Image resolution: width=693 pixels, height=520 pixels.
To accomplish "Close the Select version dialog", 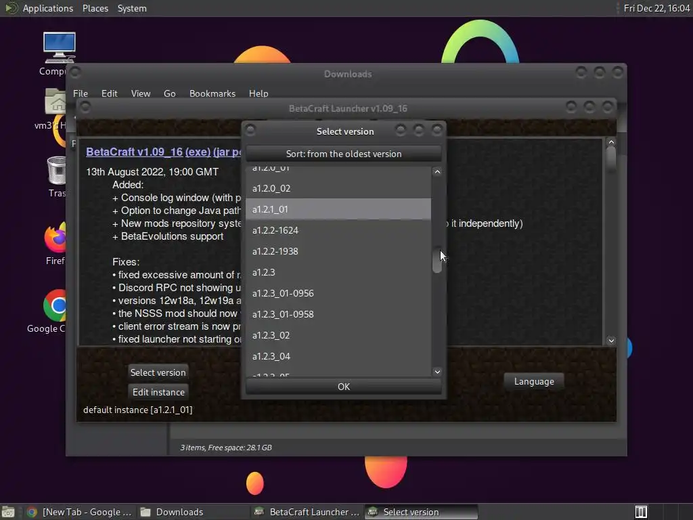I will 437,130.
